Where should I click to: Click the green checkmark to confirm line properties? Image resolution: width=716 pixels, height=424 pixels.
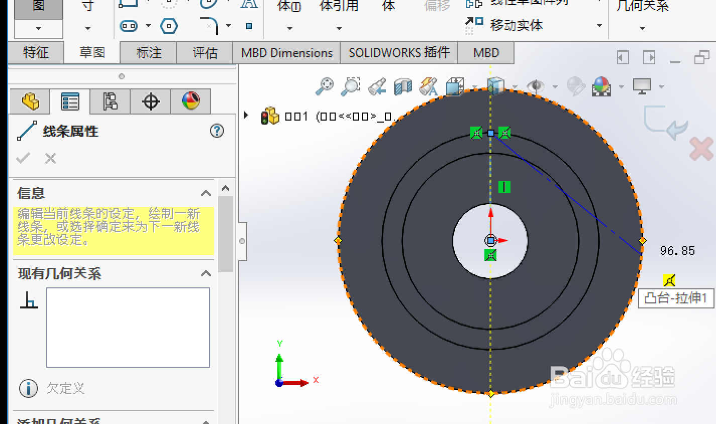point(22,158)
